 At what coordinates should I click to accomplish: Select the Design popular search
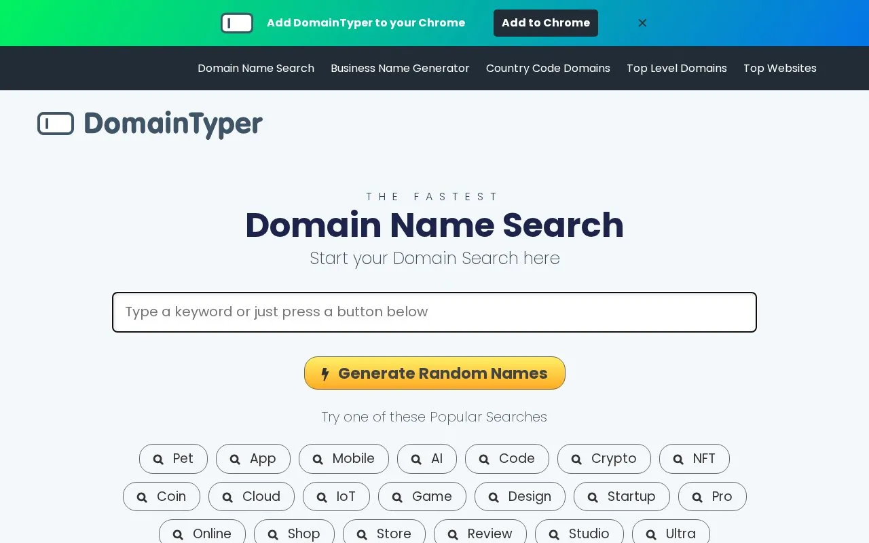[520, 497]
